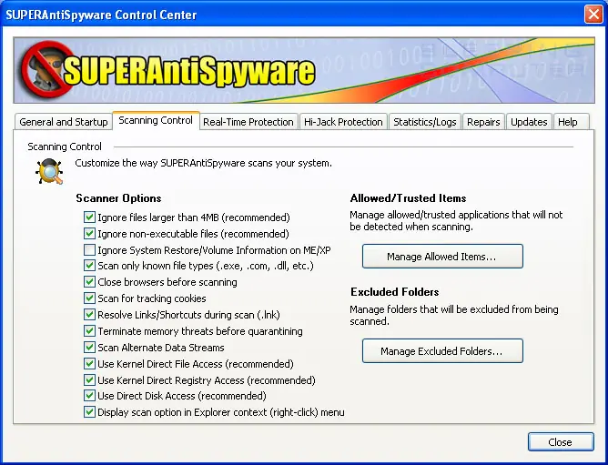Uncheck Use Kernel Direct Registry Access
The height and width of the screenshot is (465, 608).
[x=89, y=379]
